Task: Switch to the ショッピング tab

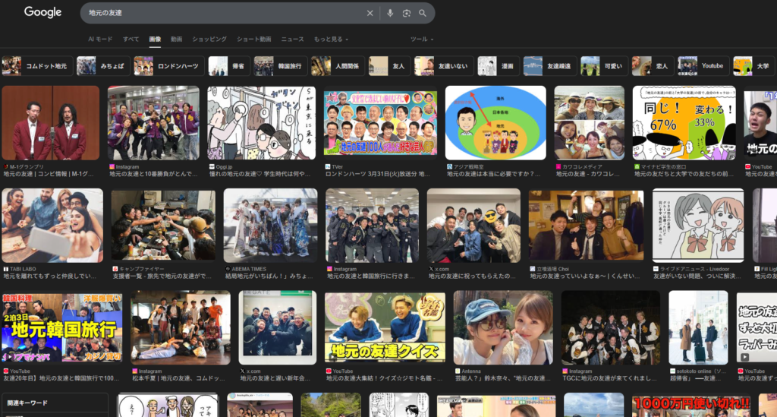Action: point(209,39)
